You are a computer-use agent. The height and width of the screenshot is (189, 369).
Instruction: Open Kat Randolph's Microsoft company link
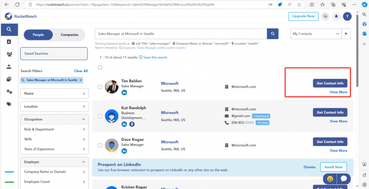(170, 113)
